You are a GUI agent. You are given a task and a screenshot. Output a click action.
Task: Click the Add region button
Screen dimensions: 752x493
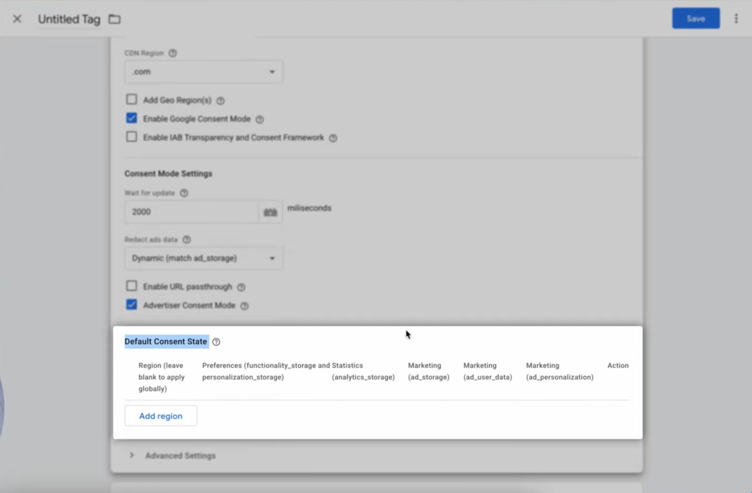click(161, 416)
